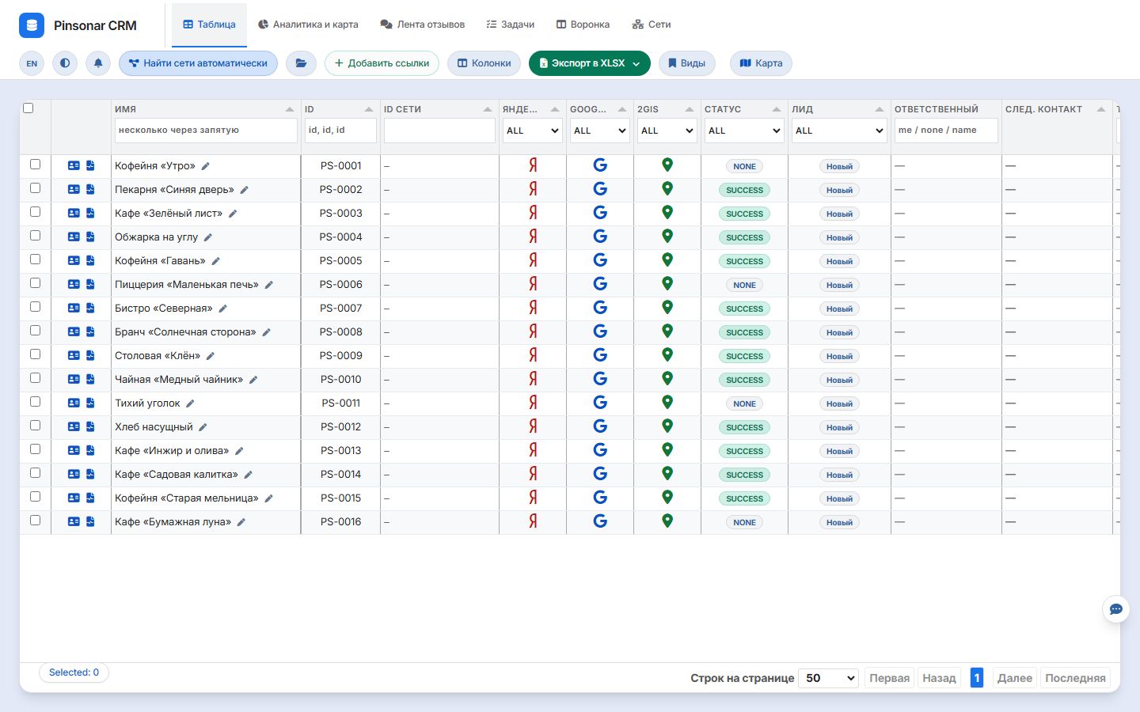Toggle the dark theme half-circle icon
The image size is (1140, 712).
coord(65,63)
